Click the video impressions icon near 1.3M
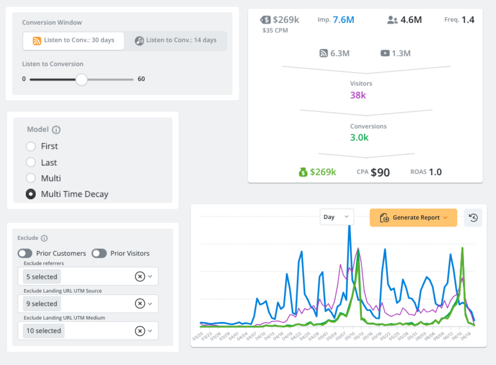This screenshot has width=496, height=365. tap(385, 53)
